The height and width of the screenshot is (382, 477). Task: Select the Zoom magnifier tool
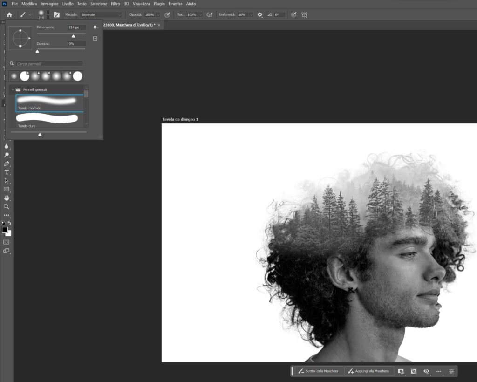[x=7, y=206]
